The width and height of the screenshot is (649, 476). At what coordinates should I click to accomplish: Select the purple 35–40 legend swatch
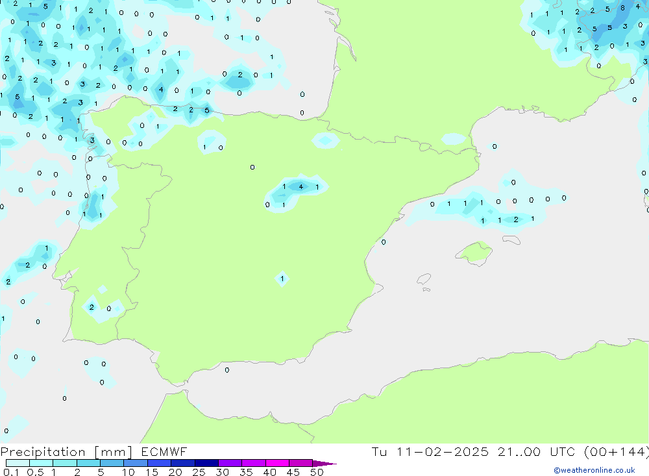[253, 463]
